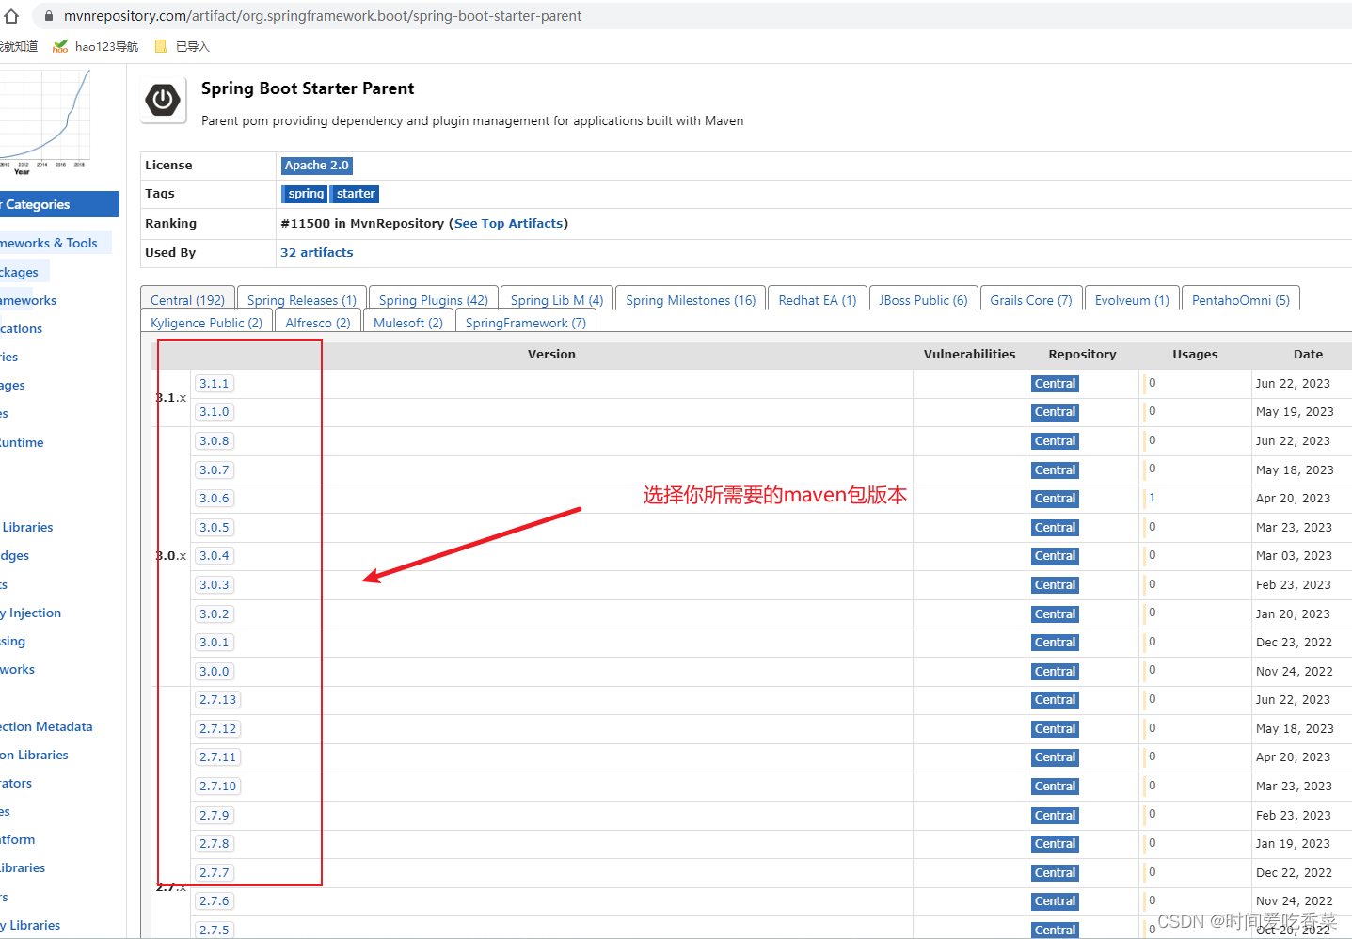Click the padlock site info icon

tap(49, 16)
